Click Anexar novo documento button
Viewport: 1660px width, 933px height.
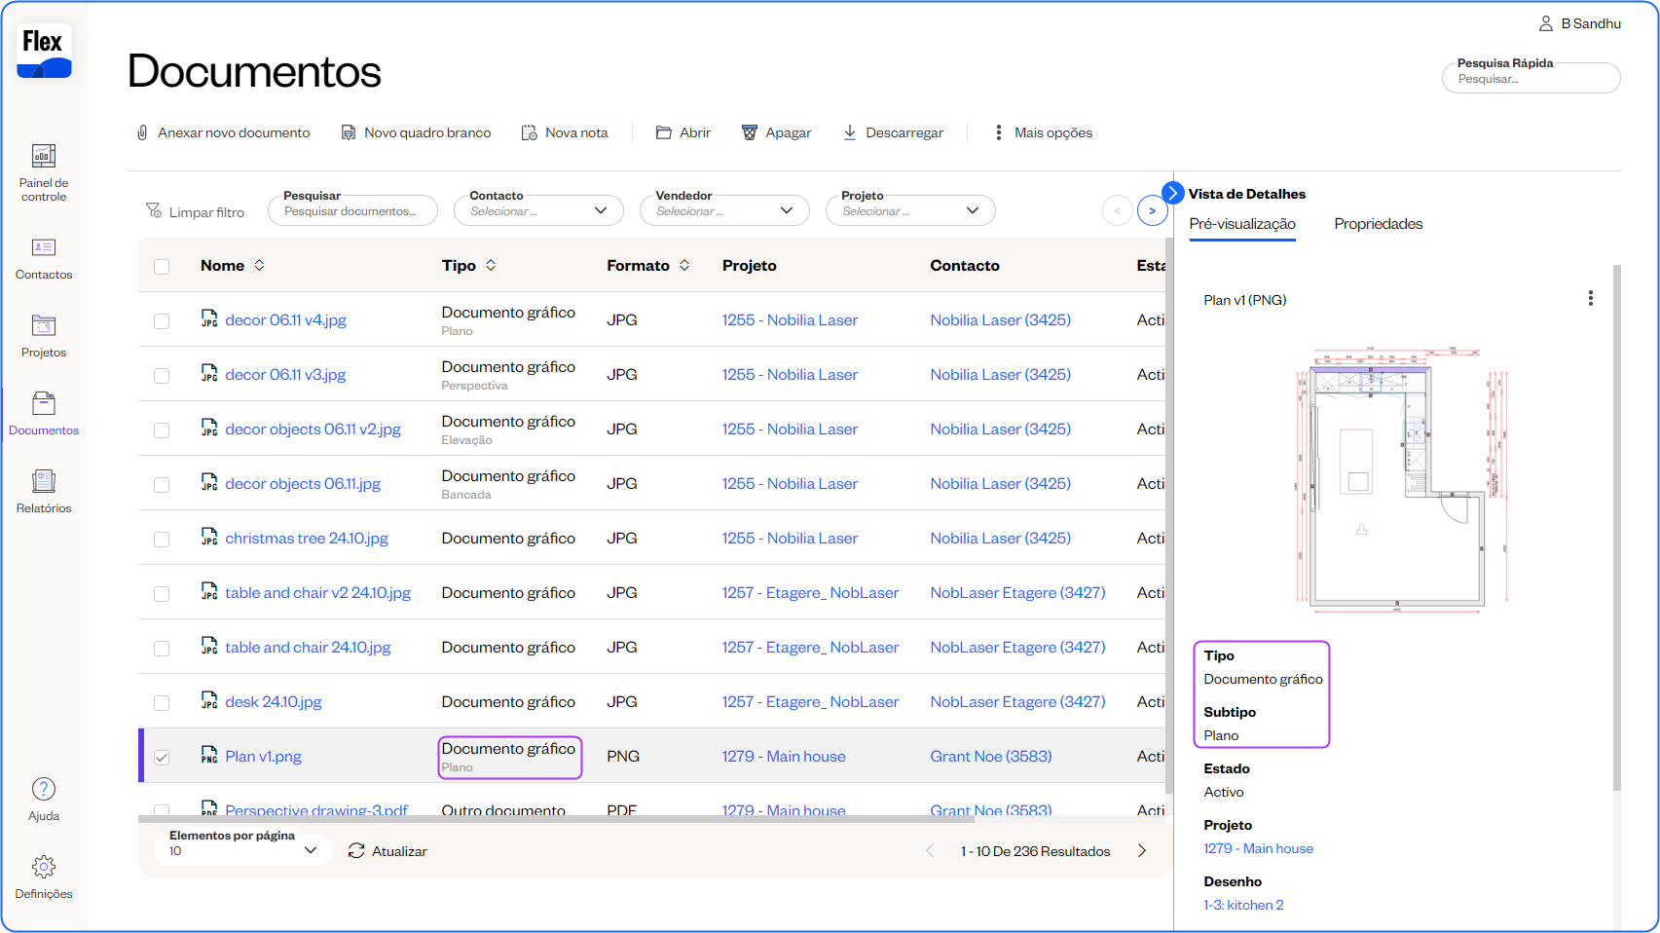point(223,132)
